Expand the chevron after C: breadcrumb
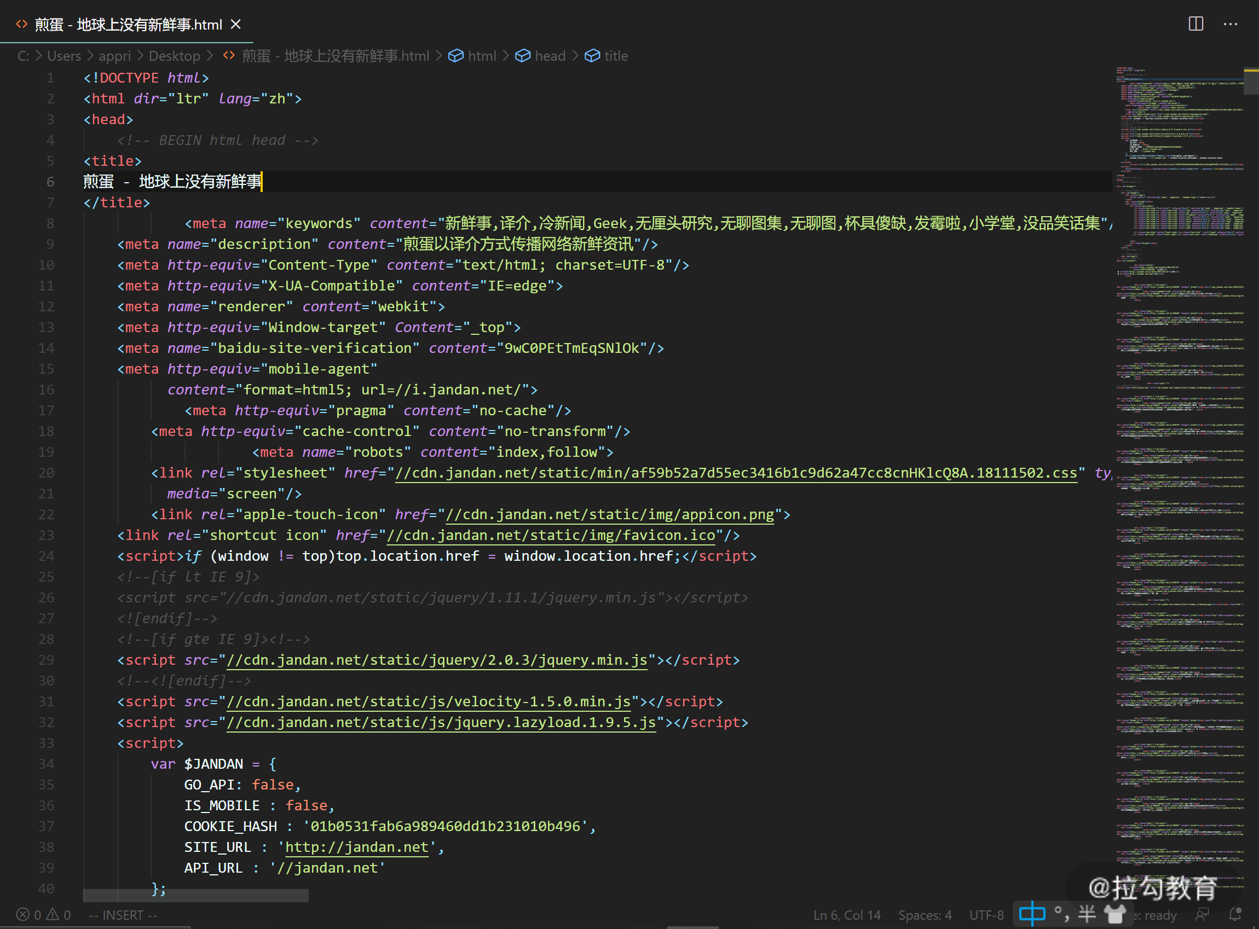 [38, 56]
